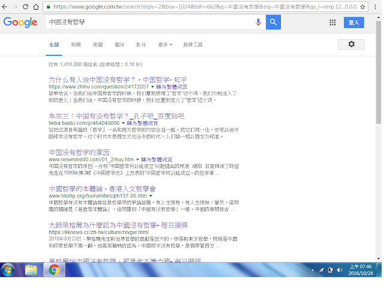This screenshot has height=288, width=384.
Task: Open search settings gear button
Action: tap(351, 44)
